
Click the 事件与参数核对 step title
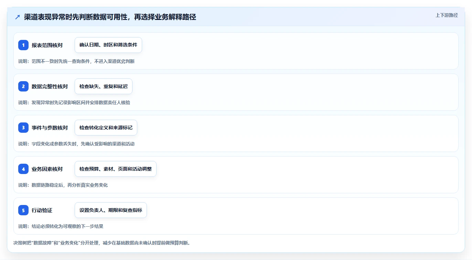[x=50, y=128]
